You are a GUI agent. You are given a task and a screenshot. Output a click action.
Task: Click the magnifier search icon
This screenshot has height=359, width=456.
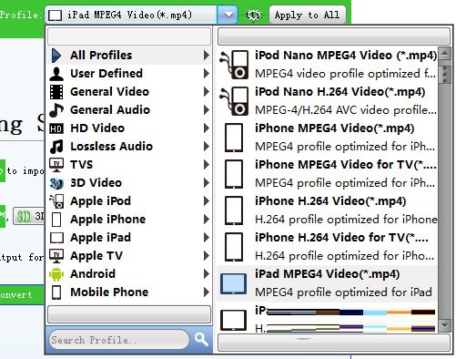coord(201,340)
